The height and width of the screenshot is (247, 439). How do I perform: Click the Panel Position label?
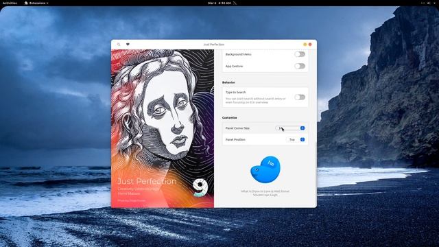tap(235, 139)
